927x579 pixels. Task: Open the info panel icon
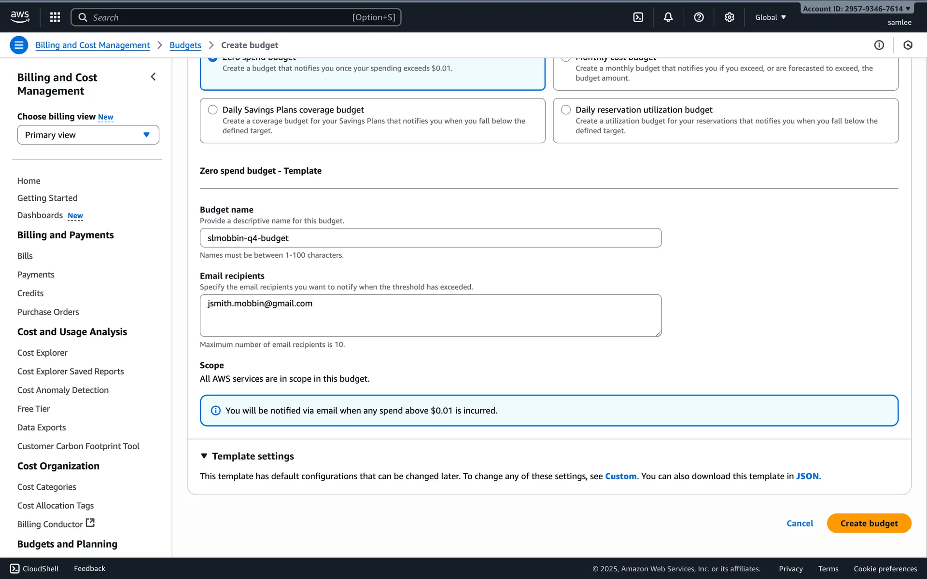(x=879, y=45)
